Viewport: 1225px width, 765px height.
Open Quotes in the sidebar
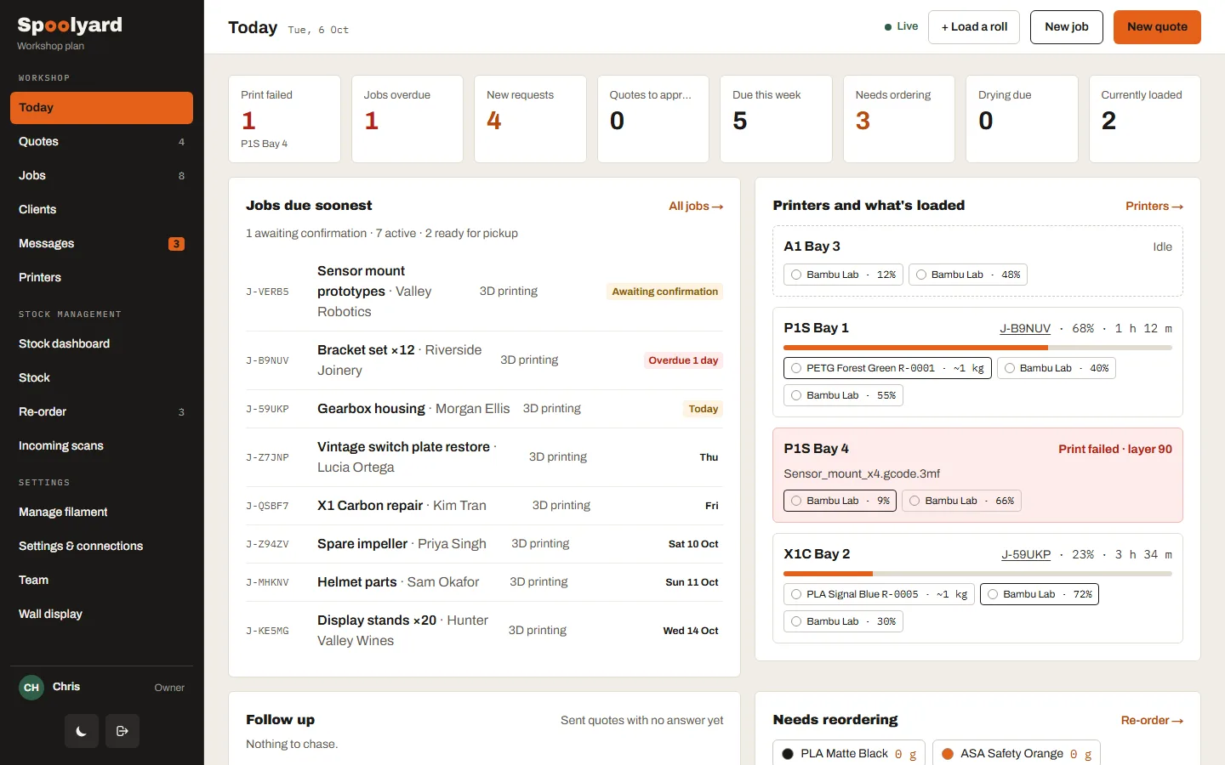[x=101, y=142]
